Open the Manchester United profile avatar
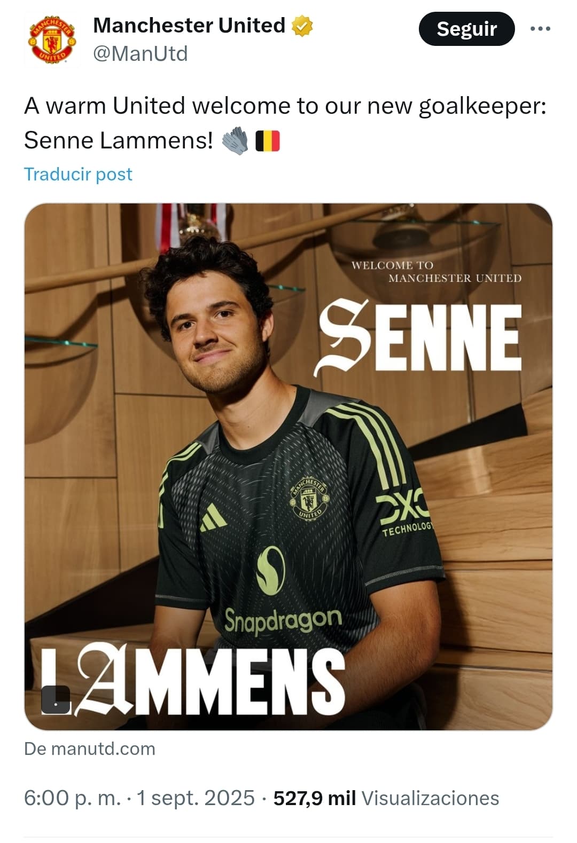 click(x=52, y=40)
